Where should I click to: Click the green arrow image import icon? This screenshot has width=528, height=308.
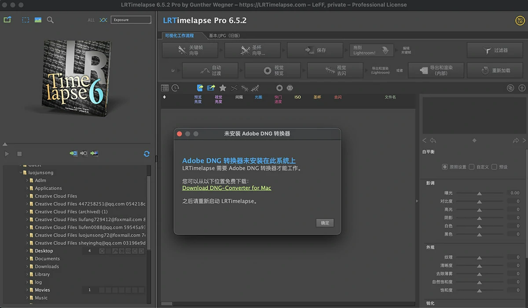94,154
